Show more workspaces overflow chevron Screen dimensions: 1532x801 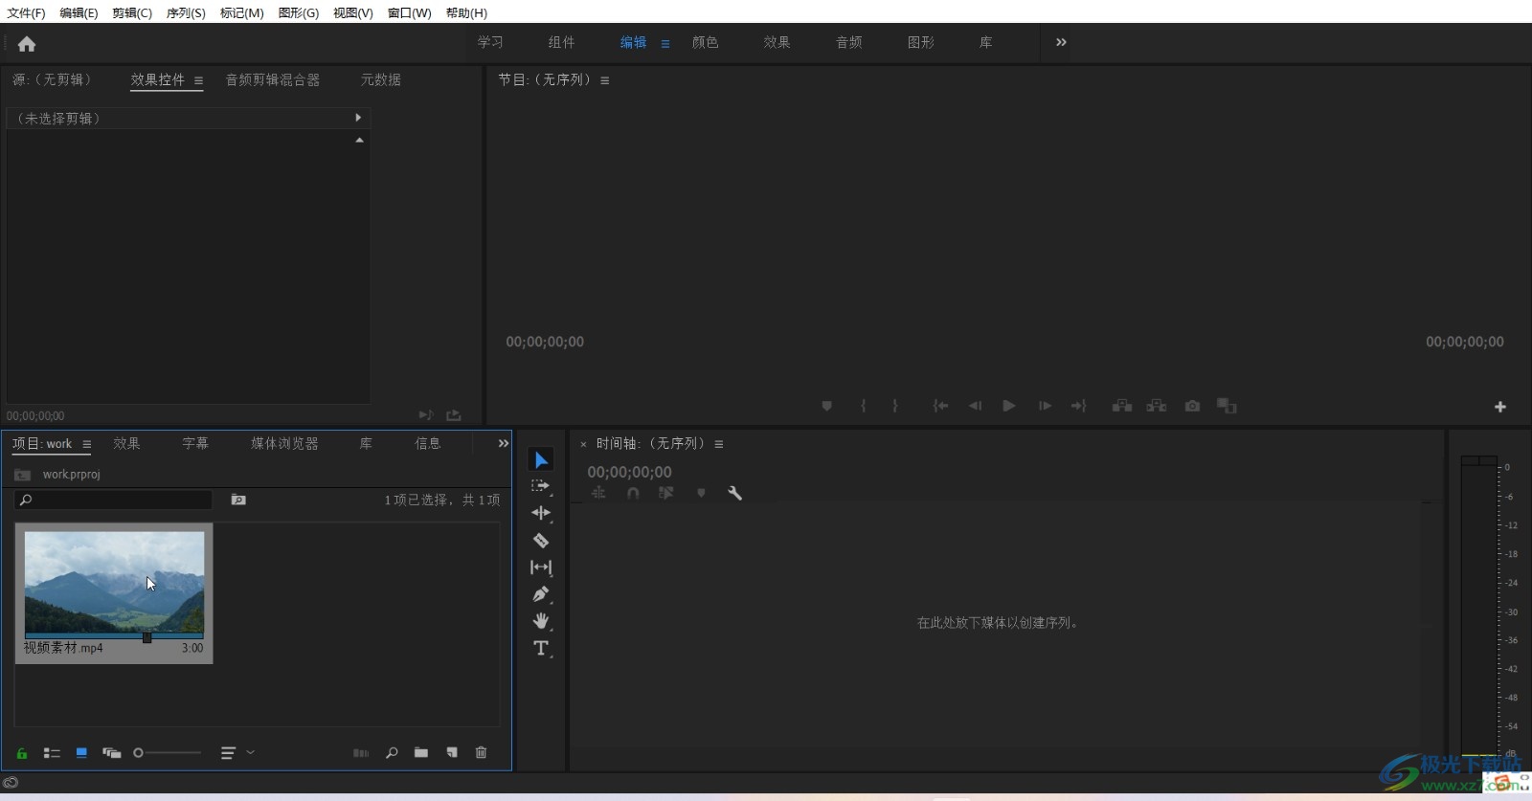click(1061, 42)
